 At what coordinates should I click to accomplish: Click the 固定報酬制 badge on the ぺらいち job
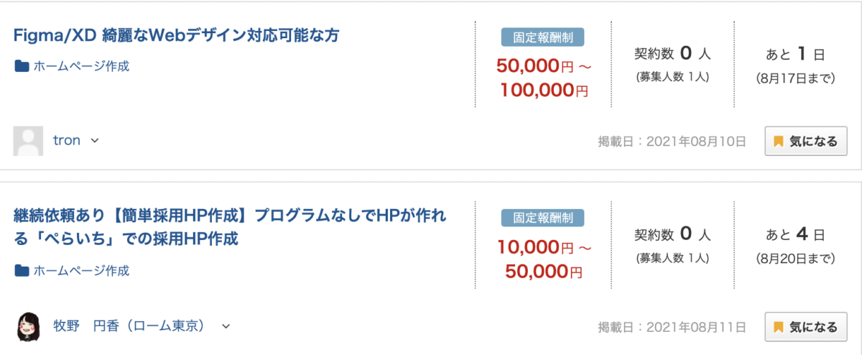coord(543,218)
